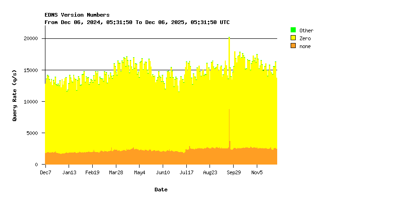Click the 15000 y-axis tick label
Image resolution: width=394 pixels, height=208 pixels.
coord(31,70)
